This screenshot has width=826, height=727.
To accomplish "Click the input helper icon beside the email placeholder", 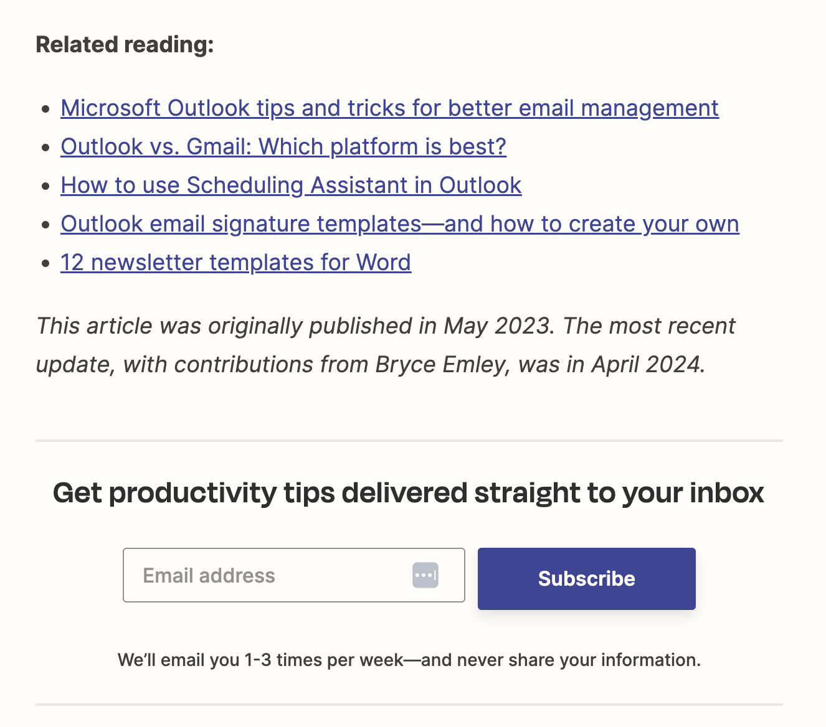I will (425, 575).
